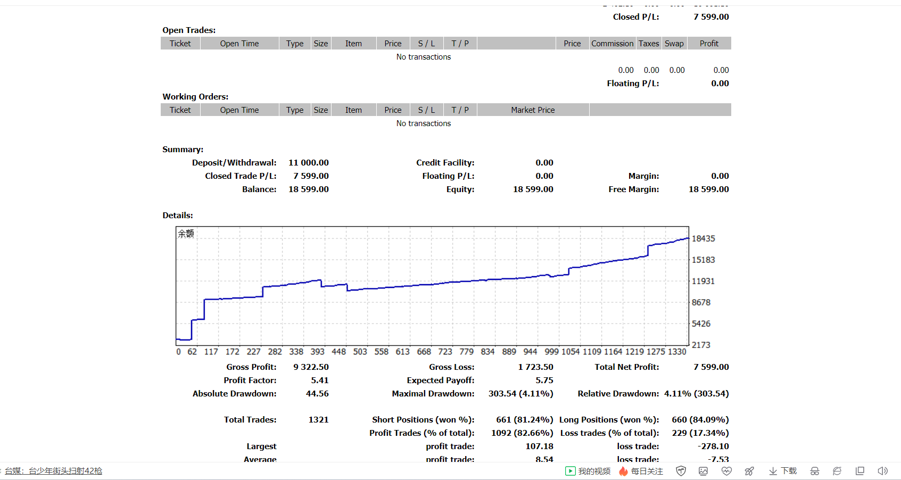Click the Summary heading

(183, 150)
